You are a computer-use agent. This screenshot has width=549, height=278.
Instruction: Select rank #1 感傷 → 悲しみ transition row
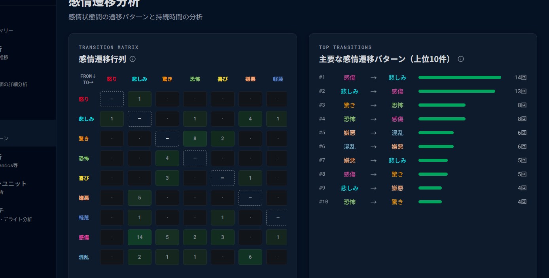pos(423,77)
